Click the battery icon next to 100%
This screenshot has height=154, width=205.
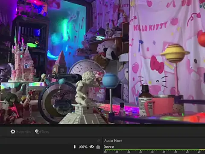pyautogui.click(x=75, y=147)
